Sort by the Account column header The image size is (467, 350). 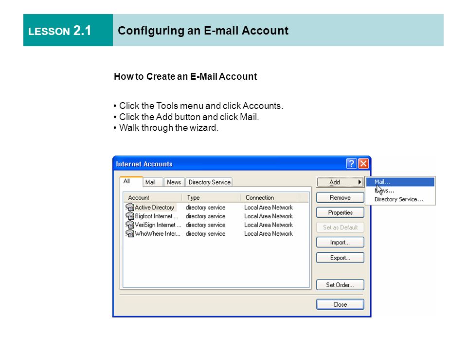coord(152,198)
